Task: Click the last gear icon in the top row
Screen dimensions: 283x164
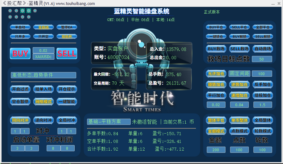Action: click(35, 11)
